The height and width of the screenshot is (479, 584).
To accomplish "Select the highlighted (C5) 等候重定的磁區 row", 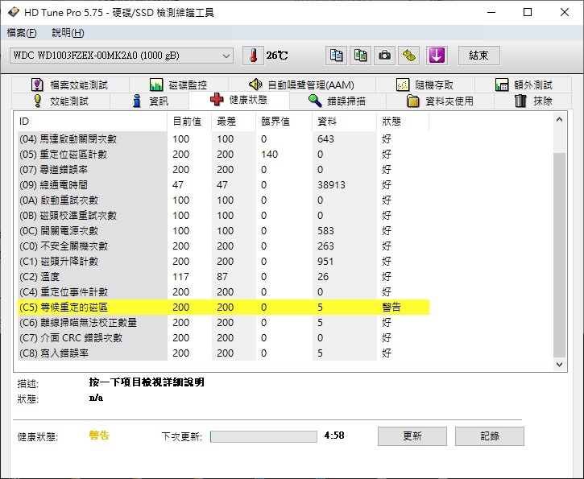I will 223,307.
